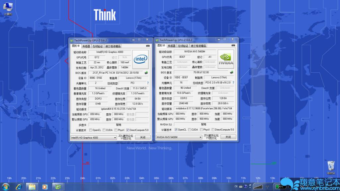Select the 图形卡 tab in the NVIDIA window
The image size is (340, 191).
coord(161,45)
